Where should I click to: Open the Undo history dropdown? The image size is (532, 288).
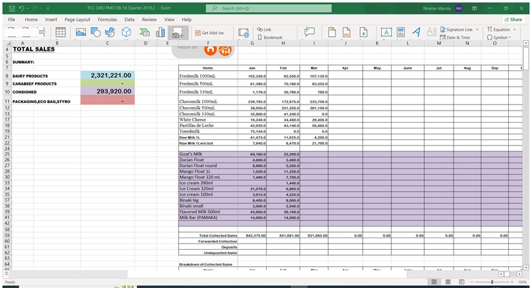click(x=27, y=8)
